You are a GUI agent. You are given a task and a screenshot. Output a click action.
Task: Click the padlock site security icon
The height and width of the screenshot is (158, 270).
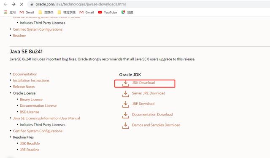click(32, 4)
